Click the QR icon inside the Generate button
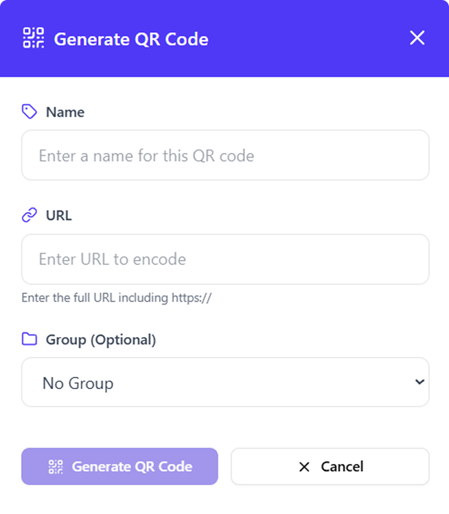449x514 pixels. [x=56, y=467]
